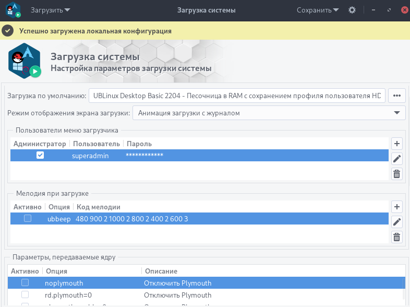Image resolution: width=410 pixels, height=307 pixels.
Task: Click the kernel parameters Активно header
Action: click(x=25, y=271)
